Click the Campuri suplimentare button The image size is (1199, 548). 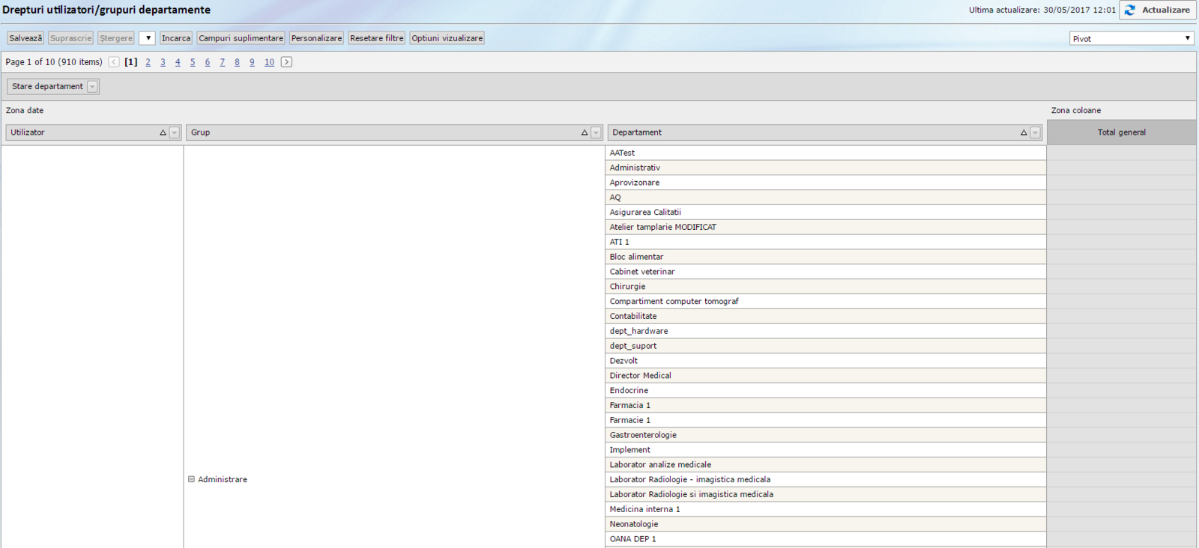click(241, 38)
